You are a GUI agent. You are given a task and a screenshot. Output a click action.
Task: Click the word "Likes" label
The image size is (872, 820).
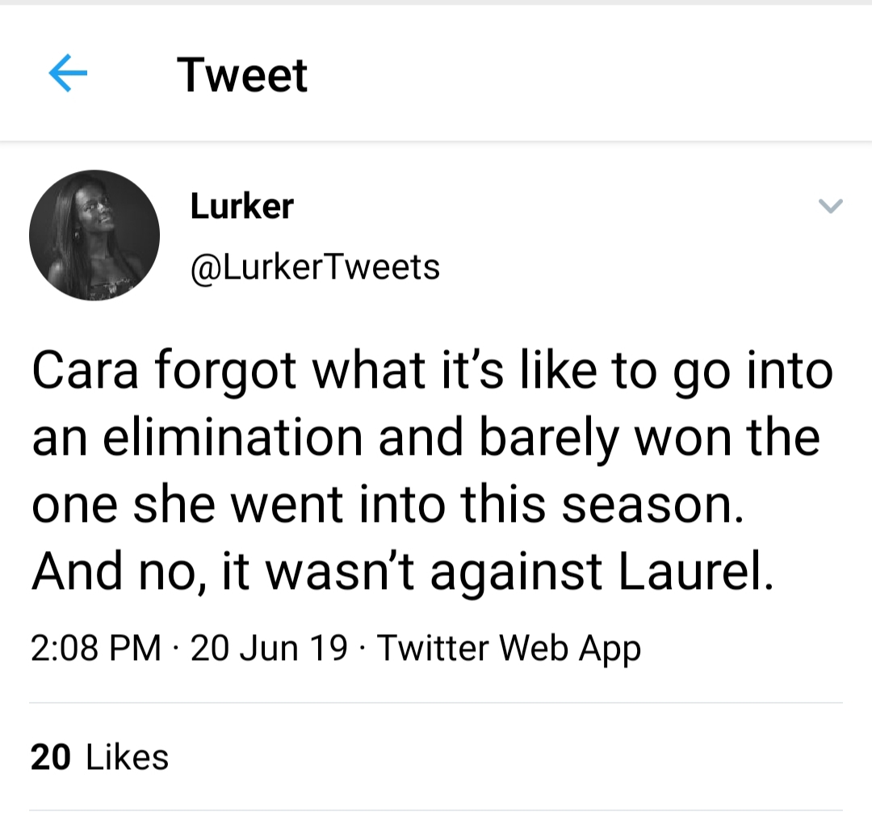128,757
